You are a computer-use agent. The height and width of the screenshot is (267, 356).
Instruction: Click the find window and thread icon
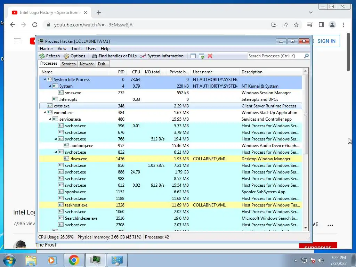201,56
